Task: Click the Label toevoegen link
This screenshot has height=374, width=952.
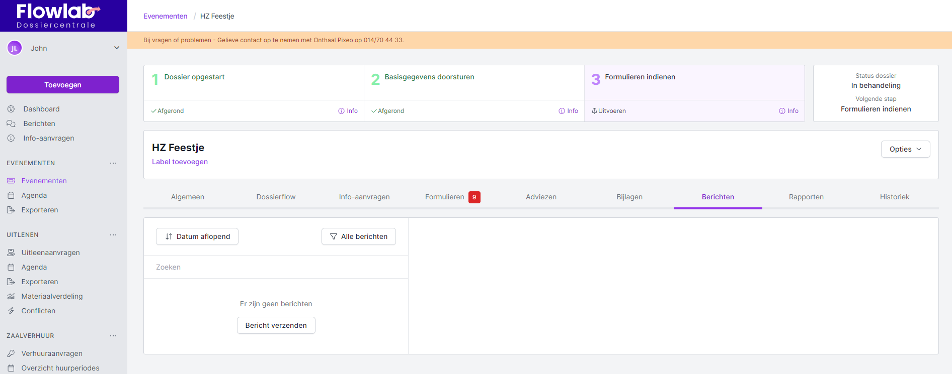Action: click(180, 162)
